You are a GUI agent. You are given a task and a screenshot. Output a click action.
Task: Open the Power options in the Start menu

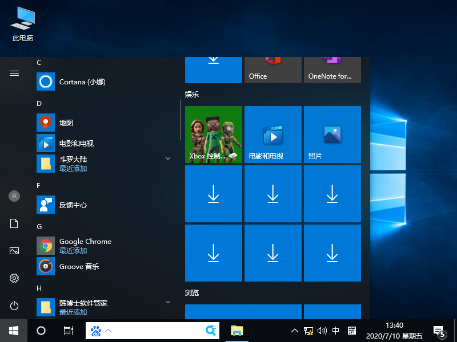[x=14, y=306]
